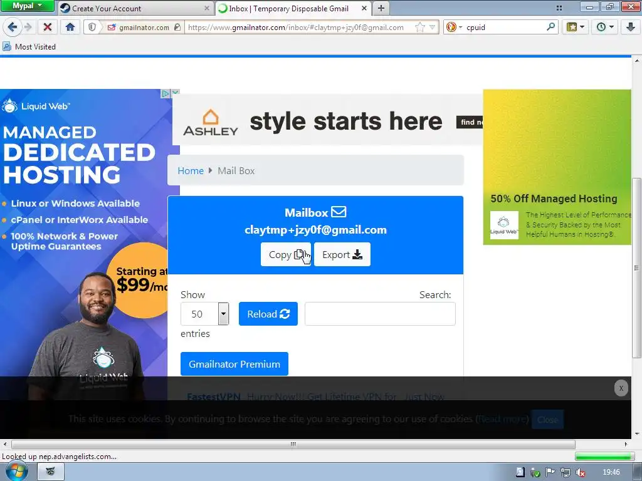Close the Create Your Account tab

click(x=207, y=8)
